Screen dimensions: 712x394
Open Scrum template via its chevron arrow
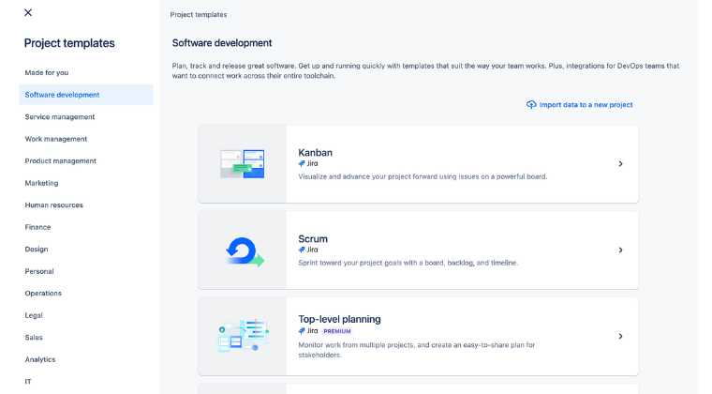(x=620, y=250)
